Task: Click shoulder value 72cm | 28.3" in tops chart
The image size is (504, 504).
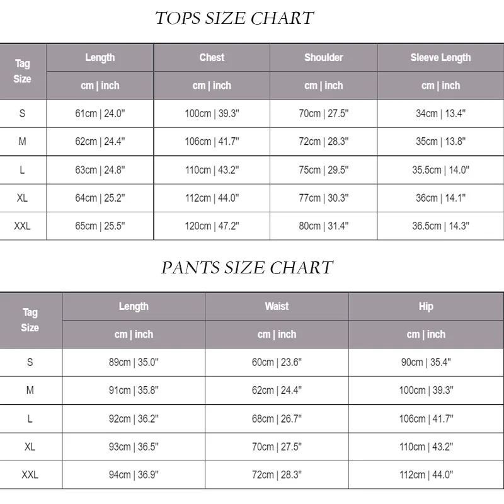Action: [323, 141]
